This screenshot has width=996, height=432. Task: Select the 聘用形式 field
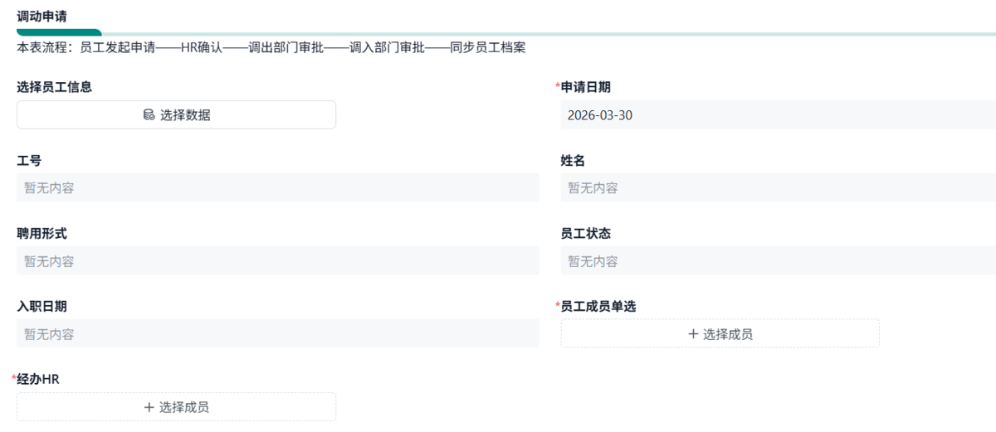click(x=277, y=261)
